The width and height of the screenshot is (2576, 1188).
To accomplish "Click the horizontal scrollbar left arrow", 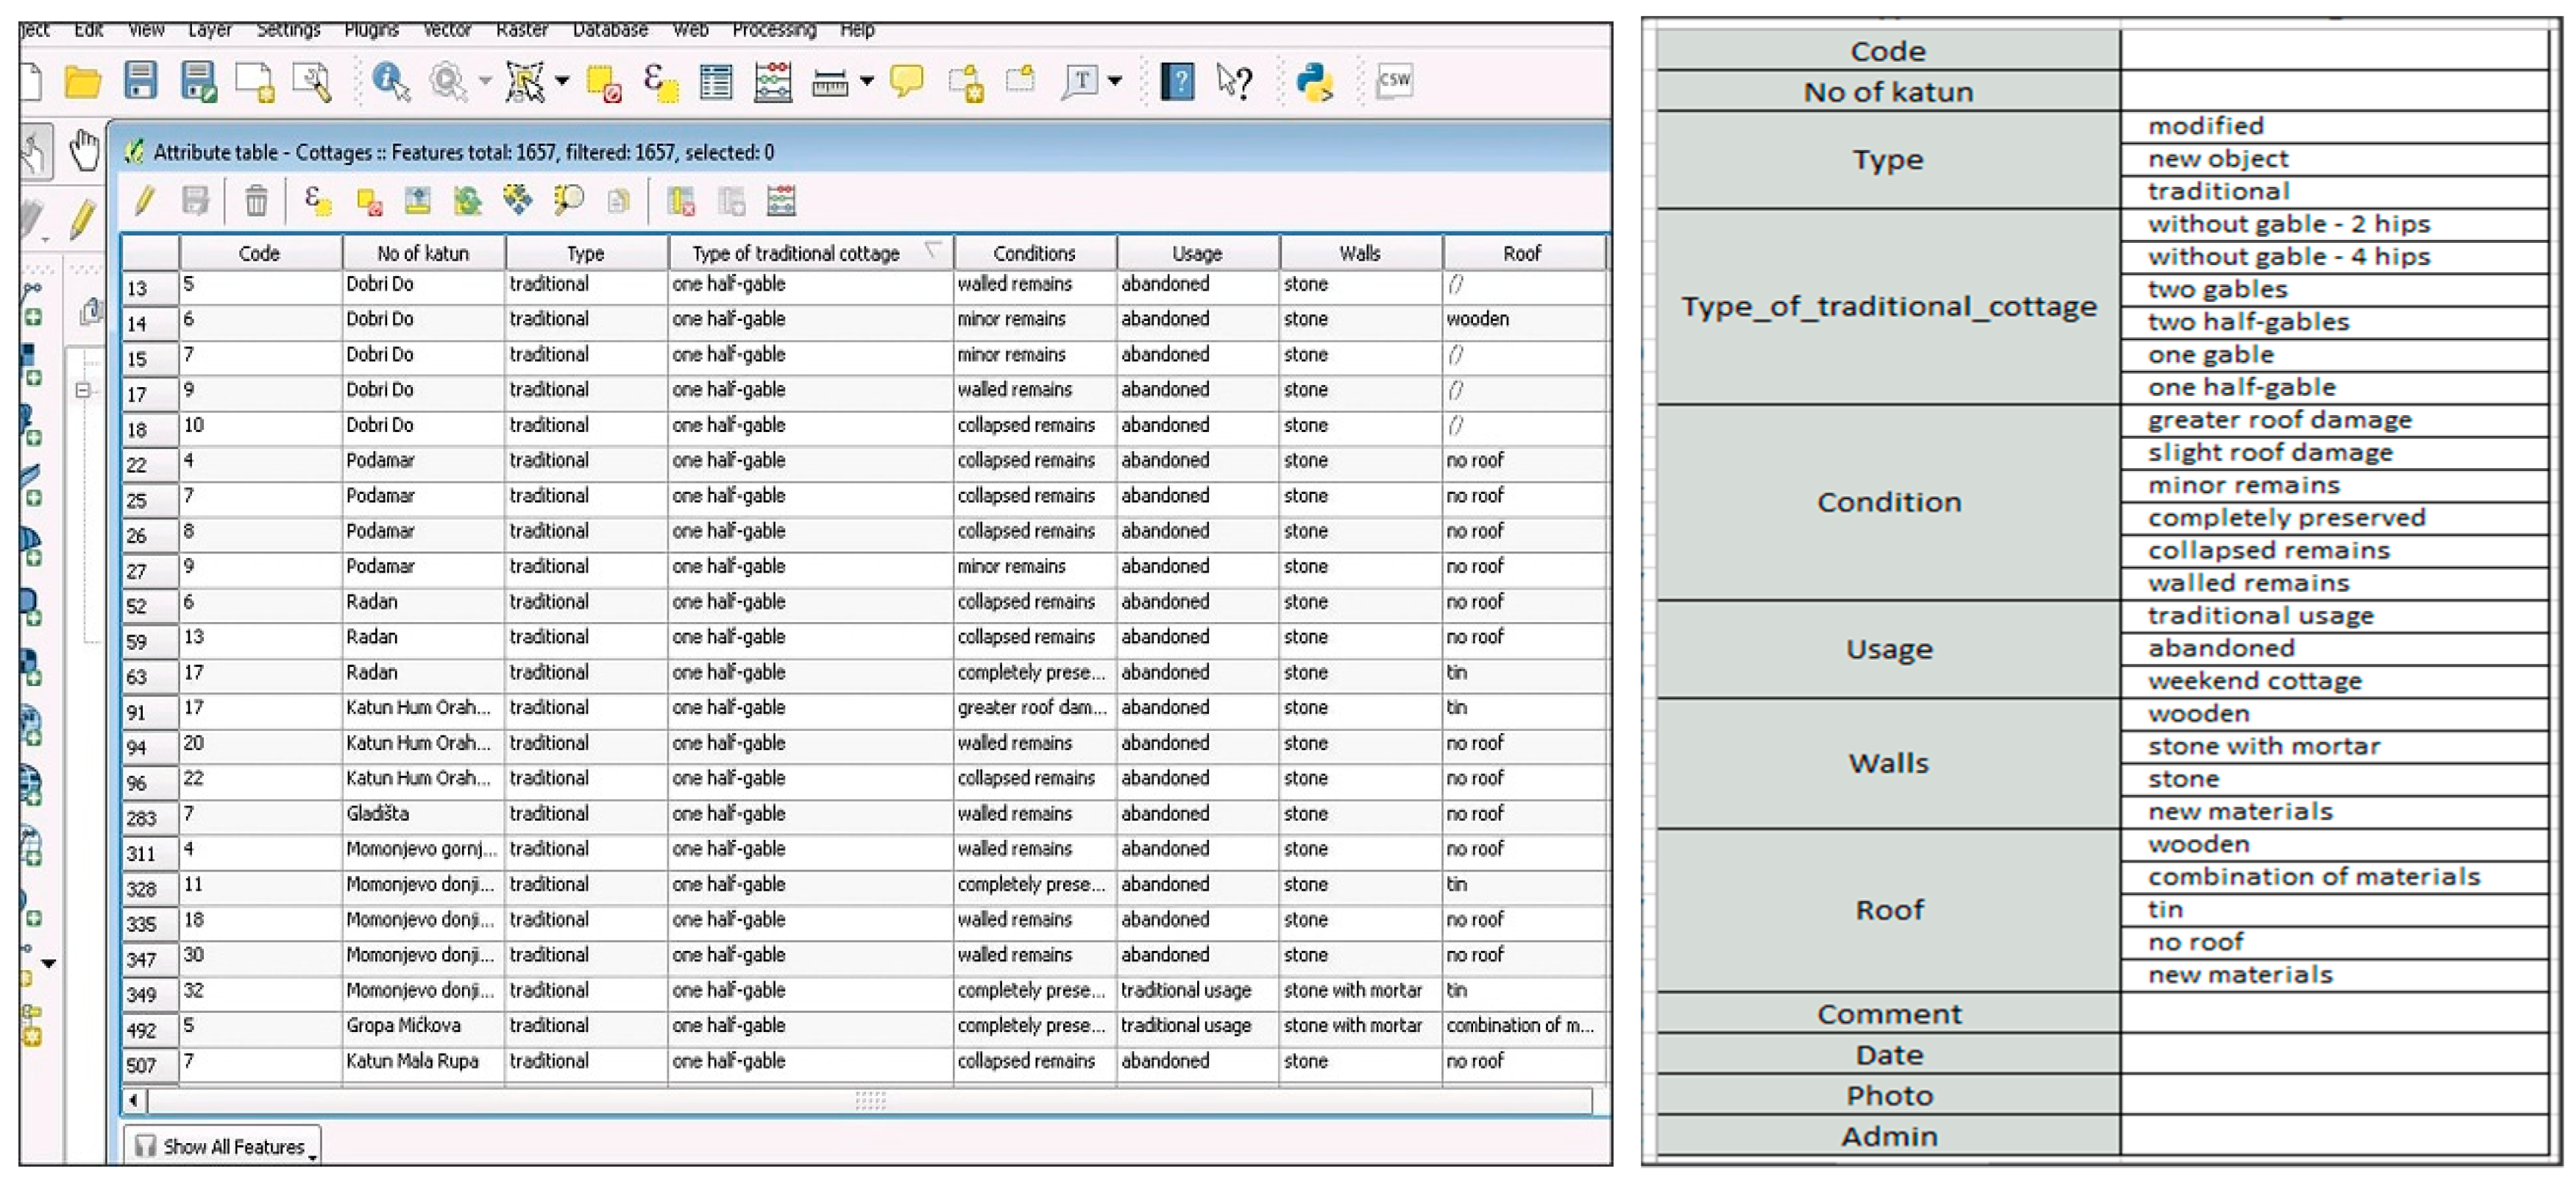I will click(x=133, y=1100).
